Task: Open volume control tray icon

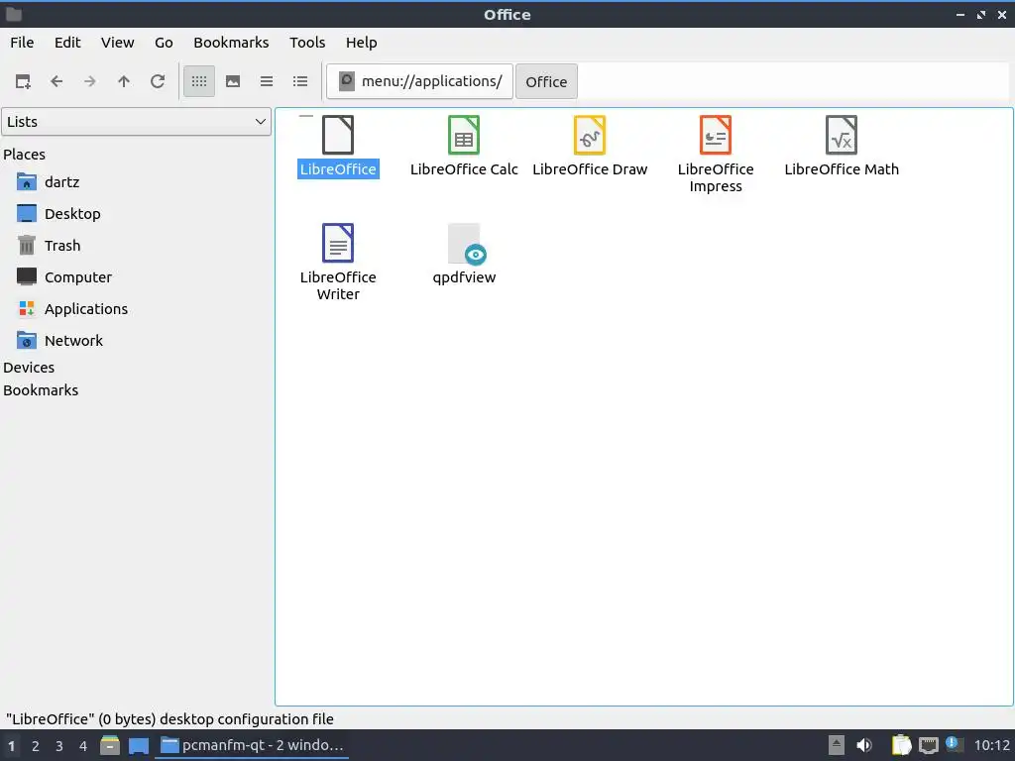Action: tap(864, 745)
